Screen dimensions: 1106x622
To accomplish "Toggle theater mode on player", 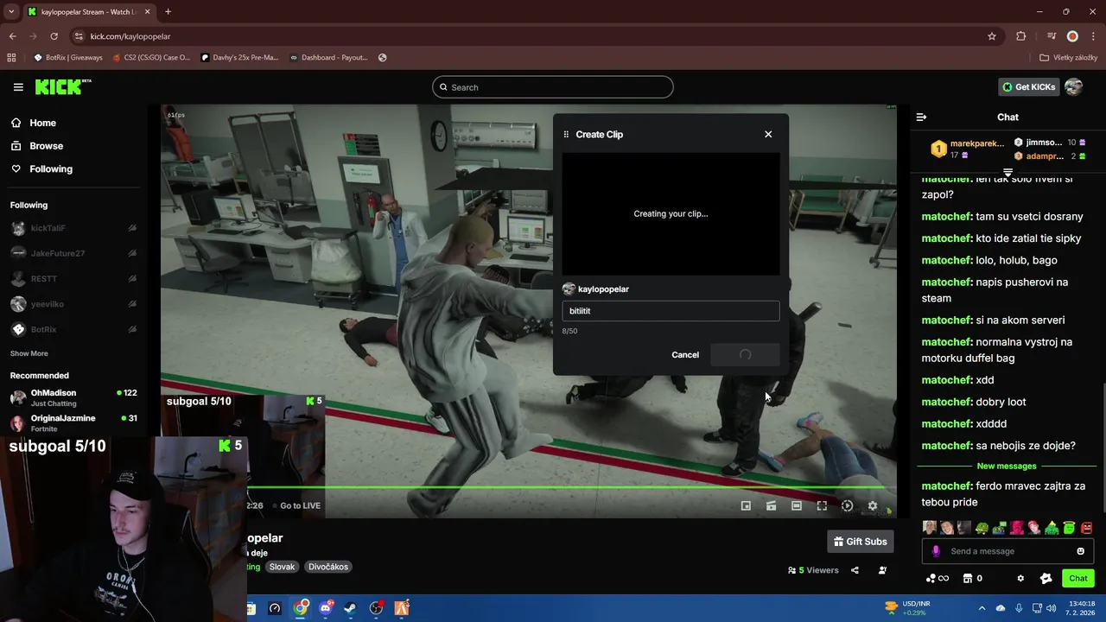I will tap(797, 505).
